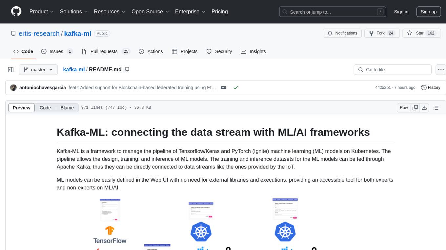Open the Pricing page

pyautogui.click(x=220, y=11)
